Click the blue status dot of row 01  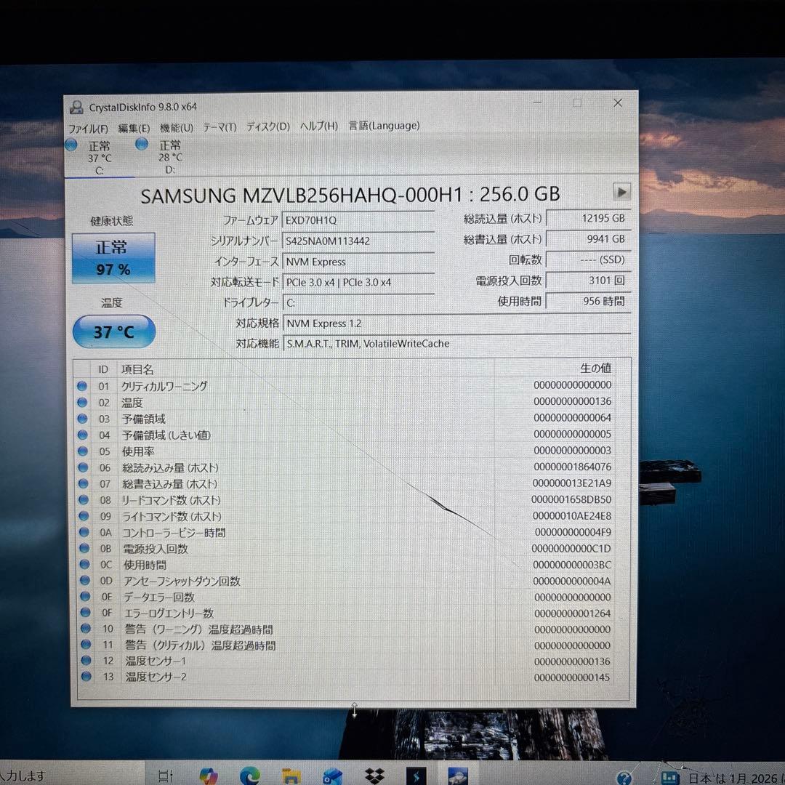[x=82, y=386]
